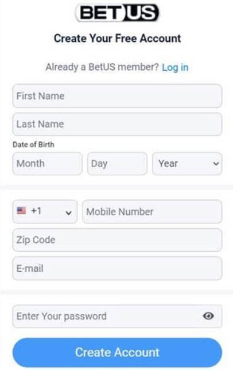Focus the First Name field

click(117, 96)
